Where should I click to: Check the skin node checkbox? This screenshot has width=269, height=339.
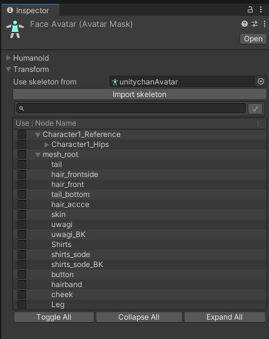[x=22, y=215]
